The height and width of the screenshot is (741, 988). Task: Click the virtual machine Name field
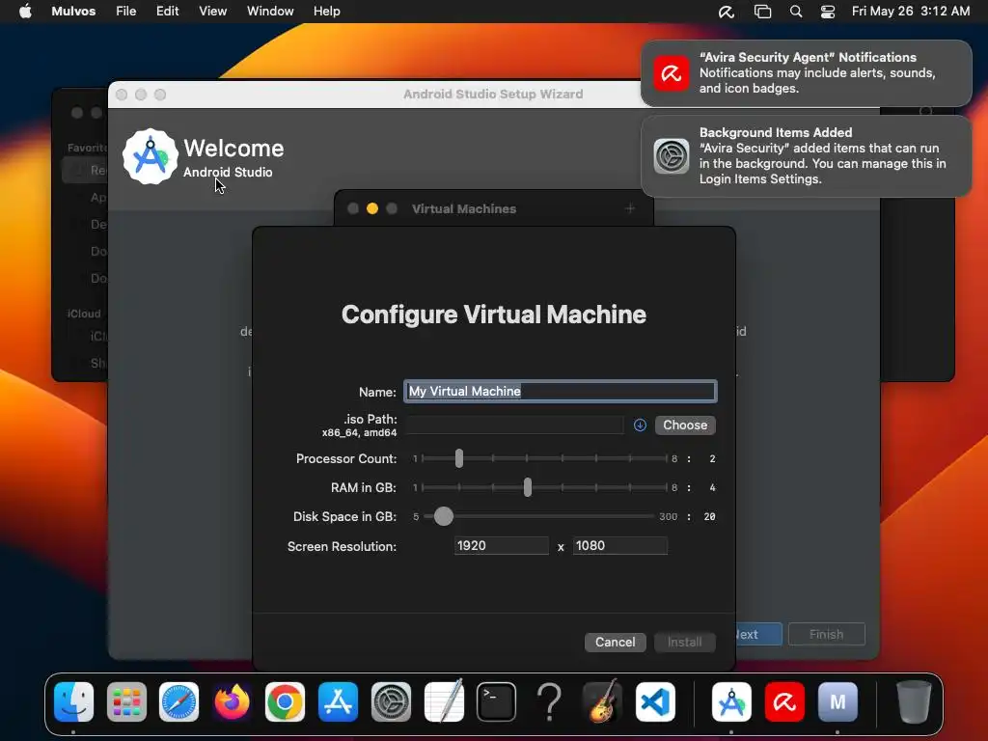561,392
